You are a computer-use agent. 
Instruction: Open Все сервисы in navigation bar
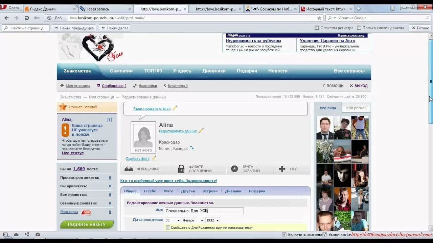point(349,71)
